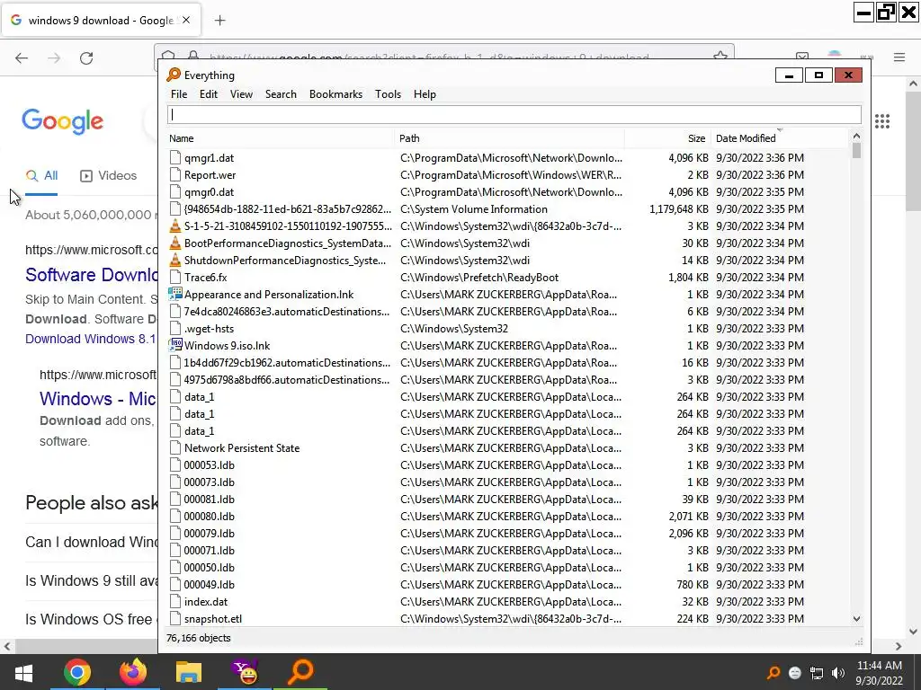
Task: Select the VLC icon of S-1-5-21-3108459102 file
Action: 175,226
